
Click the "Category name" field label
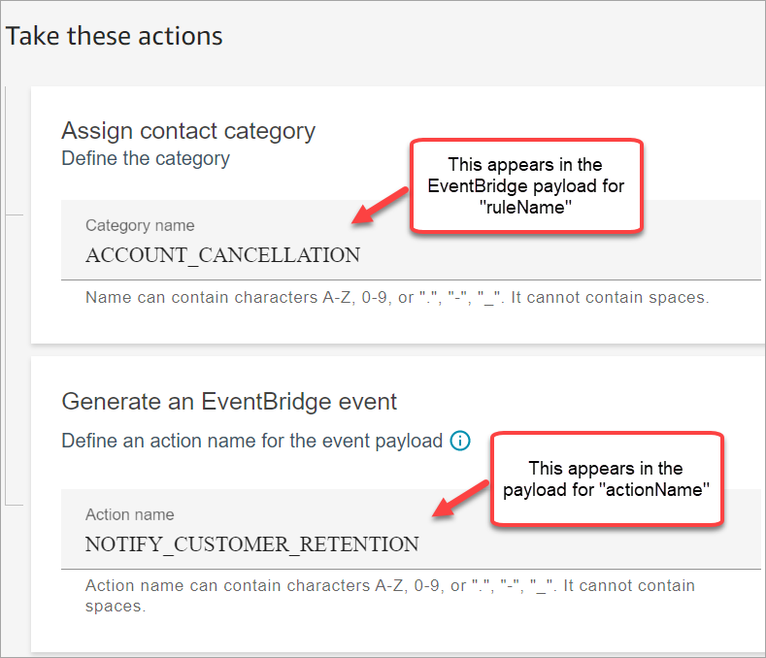pos(140,225)
